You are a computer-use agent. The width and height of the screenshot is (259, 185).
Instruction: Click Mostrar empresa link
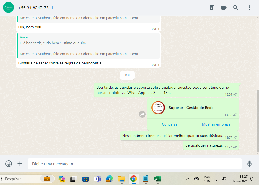216,124
